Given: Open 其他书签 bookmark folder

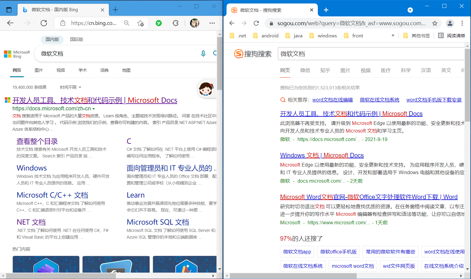Looking at the screenshot, I should point(416,36).
